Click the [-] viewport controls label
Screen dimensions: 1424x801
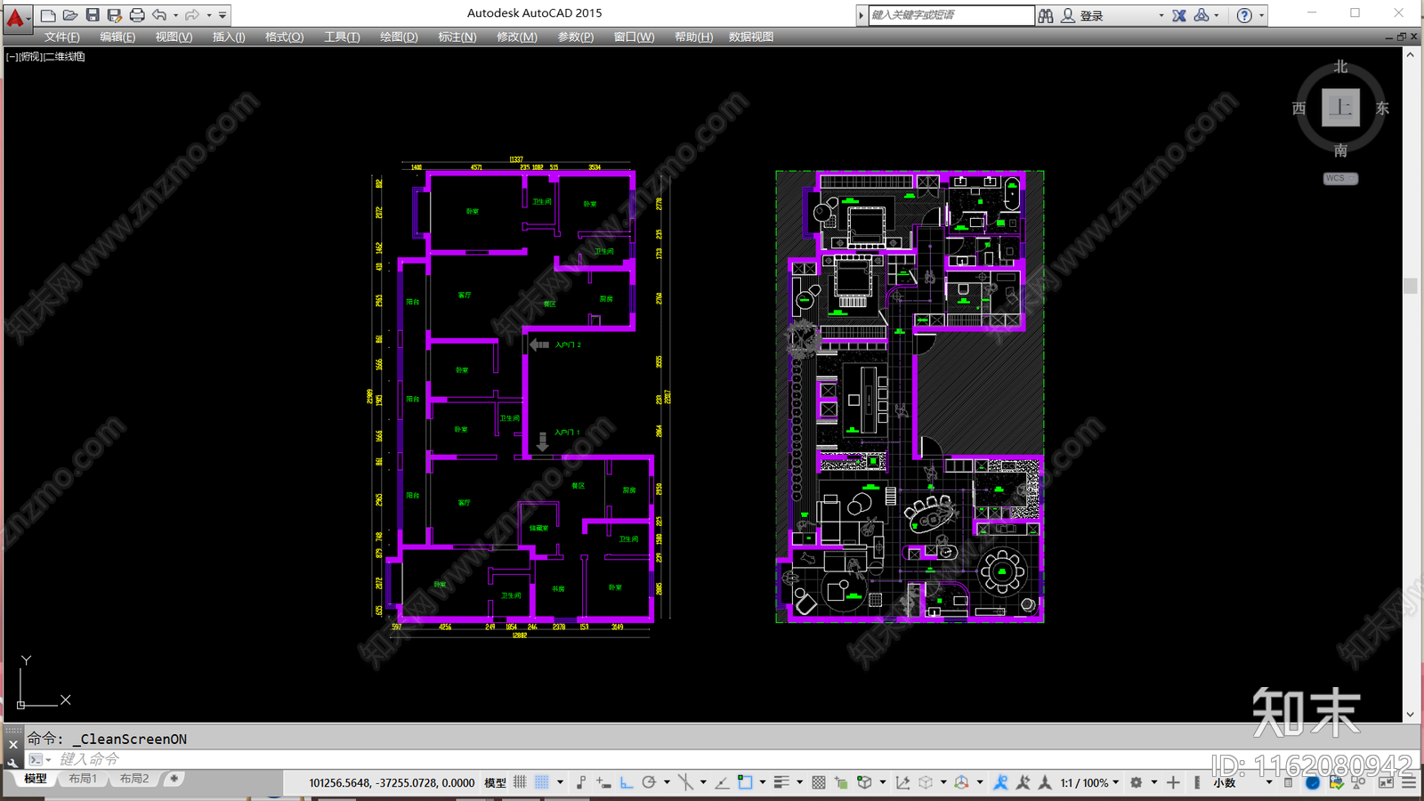[12, 56]
